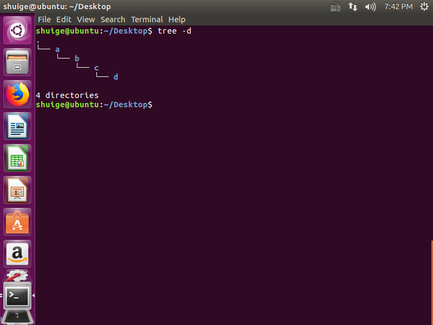Image resolution: width=433 pixels, height=325 pixels.
Task: Open the Amazon launcher icon
Action: point(17,254)
